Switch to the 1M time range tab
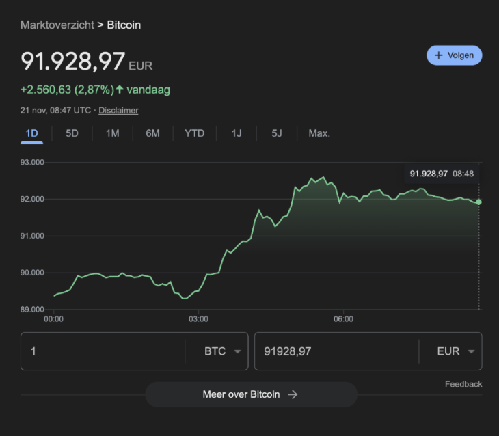Screen dimensions: 499x436 pos(112,133)
